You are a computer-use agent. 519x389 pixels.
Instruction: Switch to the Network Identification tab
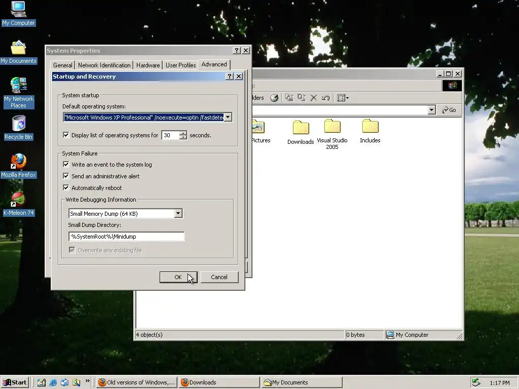104,65
